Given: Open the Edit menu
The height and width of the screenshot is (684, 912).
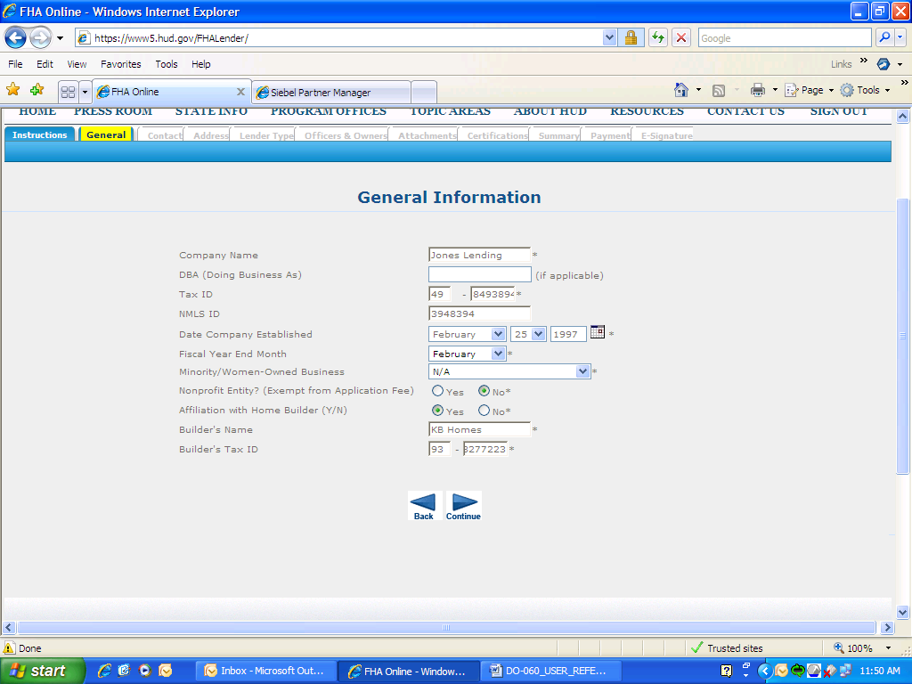Looking at the screenshot, I should (x=45, y=64).
